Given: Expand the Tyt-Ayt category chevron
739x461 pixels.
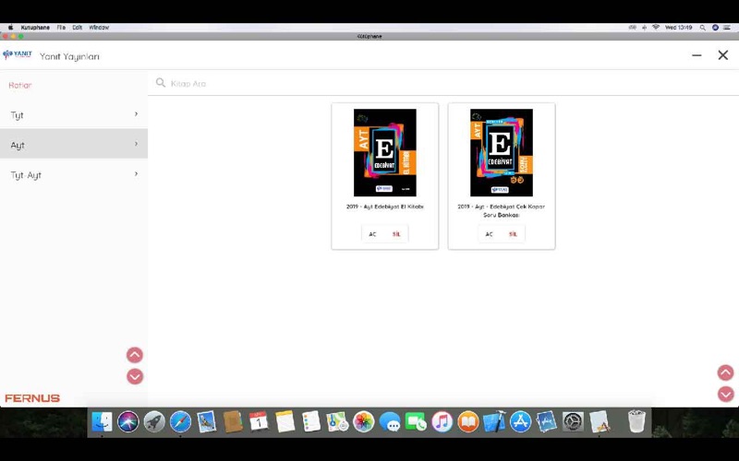Looking at the screenshot, I should pos(136,174).
